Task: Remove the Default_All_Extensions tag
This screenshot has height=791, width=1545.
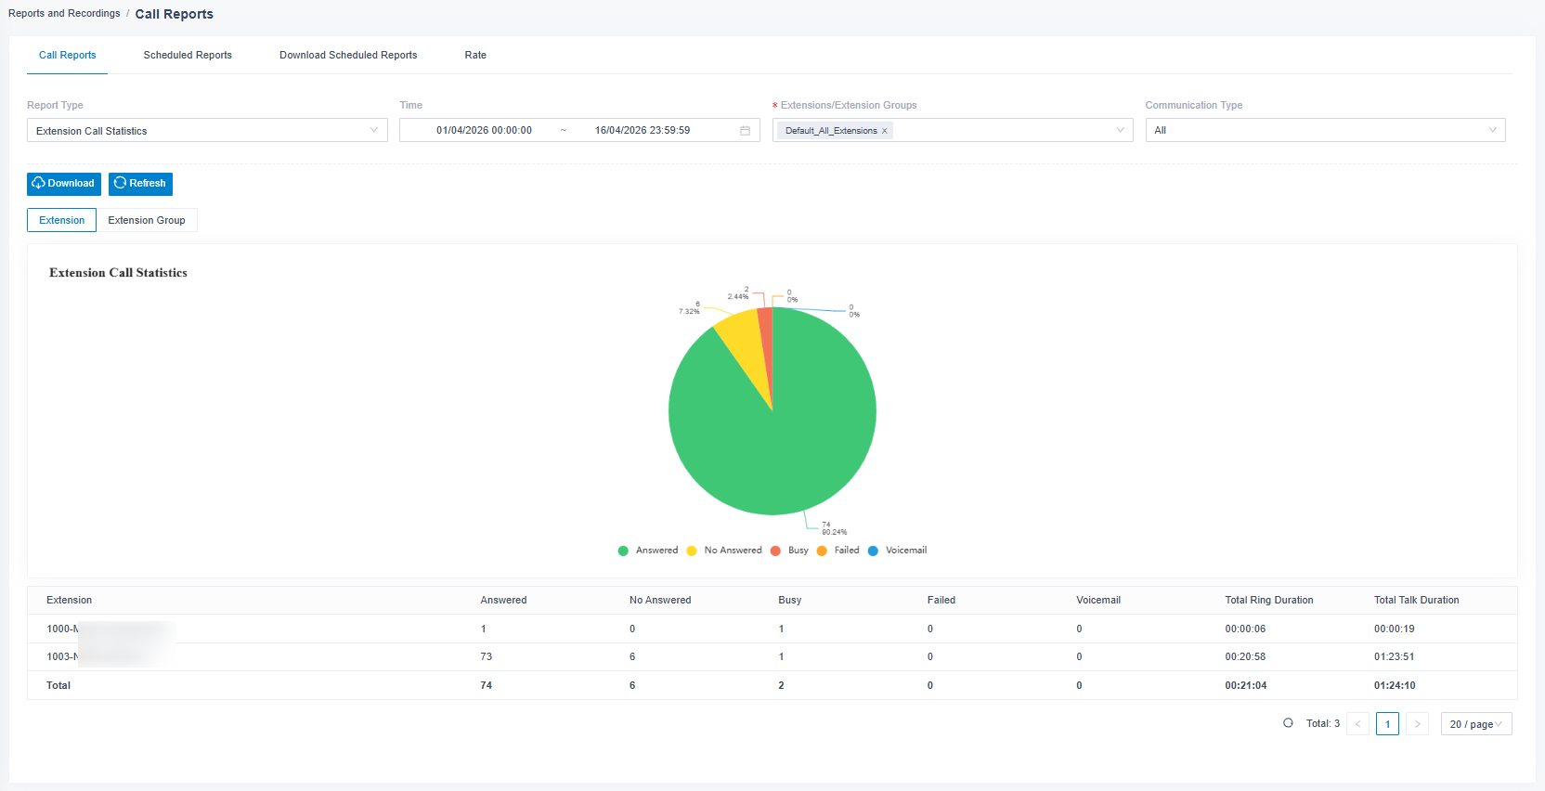Action: click(x=885, y=131)
